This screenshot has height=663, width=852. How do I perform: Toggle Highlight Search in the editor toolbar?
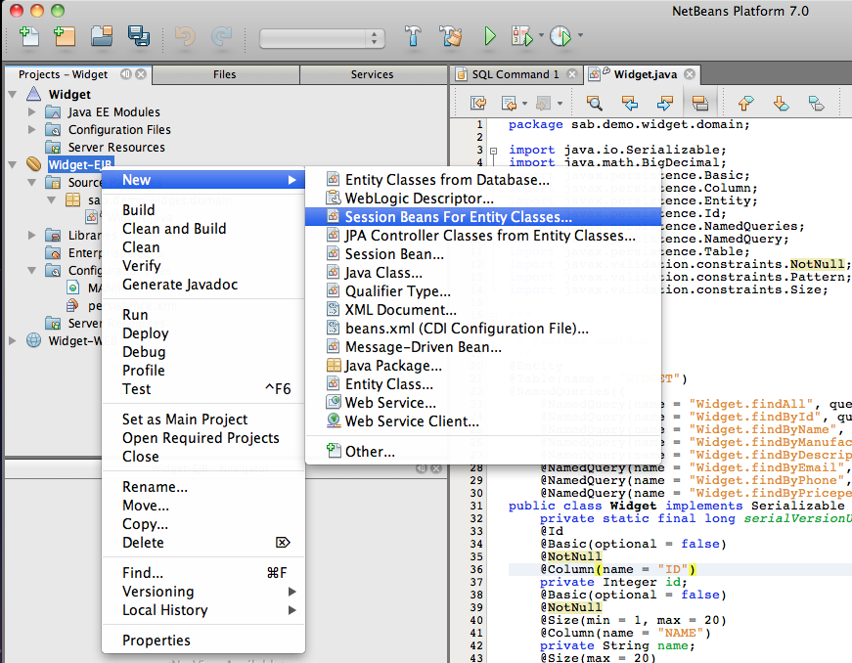pos(700,102)
